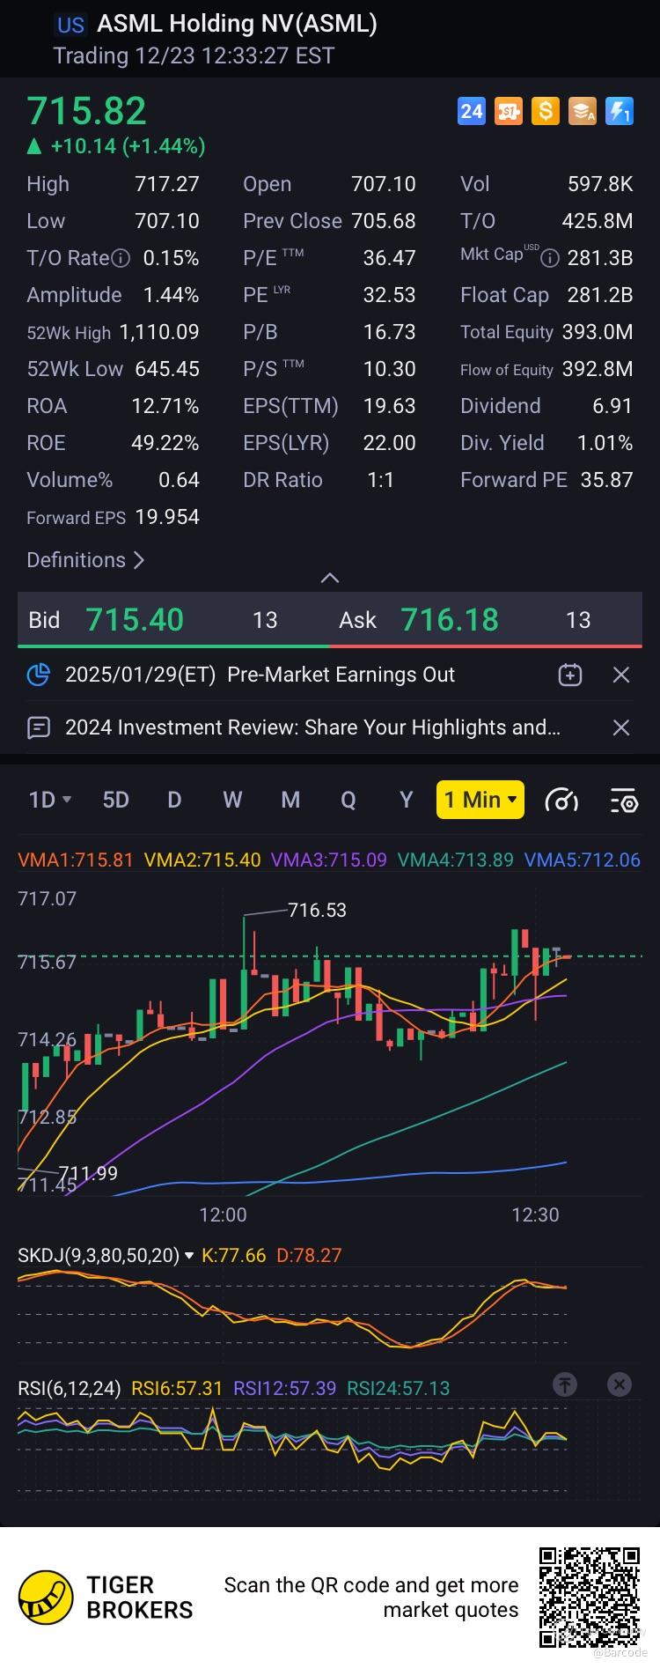
Task: Tap the VMA5:712.06 indicator label
Action: coord(583,860)
